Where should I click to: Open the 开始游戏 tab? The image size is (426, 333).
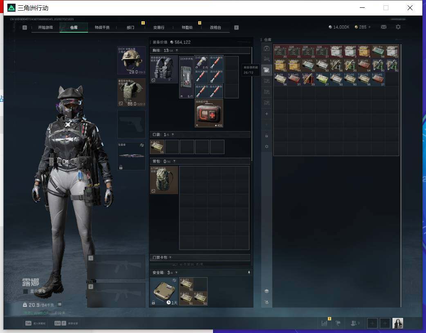[x=45, y=27]
